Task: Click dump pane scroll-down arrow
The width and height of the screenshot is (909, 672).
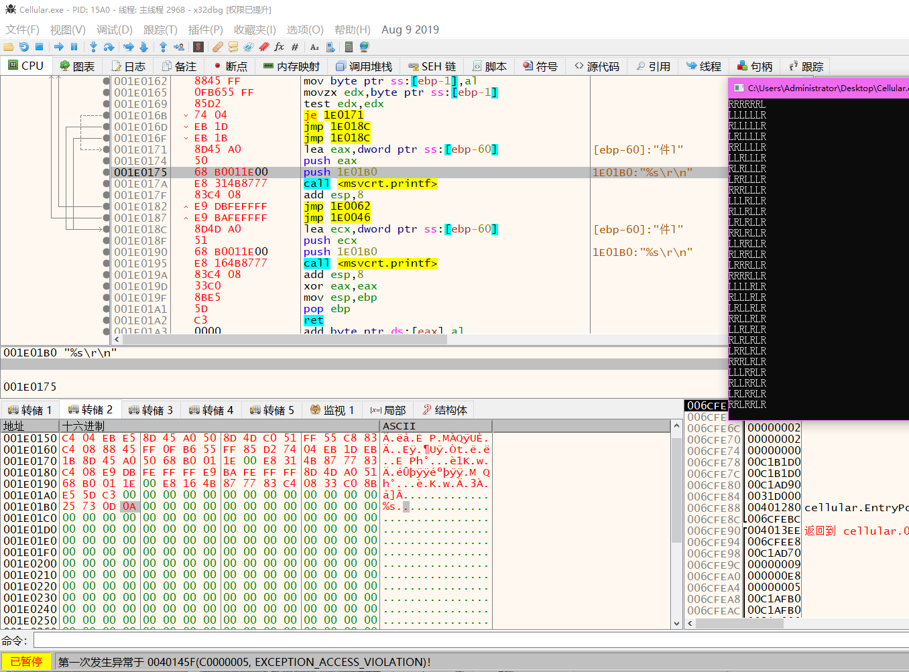Action: 676,623
